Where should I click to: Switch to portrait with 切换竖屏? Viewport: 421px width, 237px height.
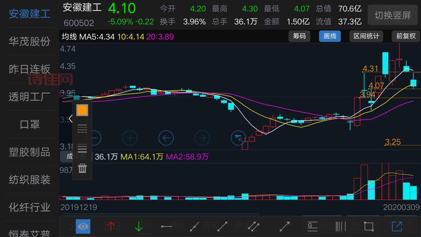pyautogui.click(x=393, y=15)
